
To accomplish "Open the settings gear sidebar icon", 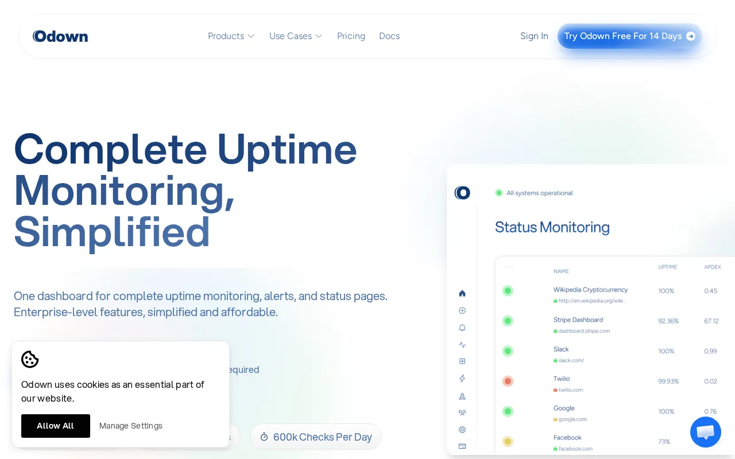I will [462, 429].
